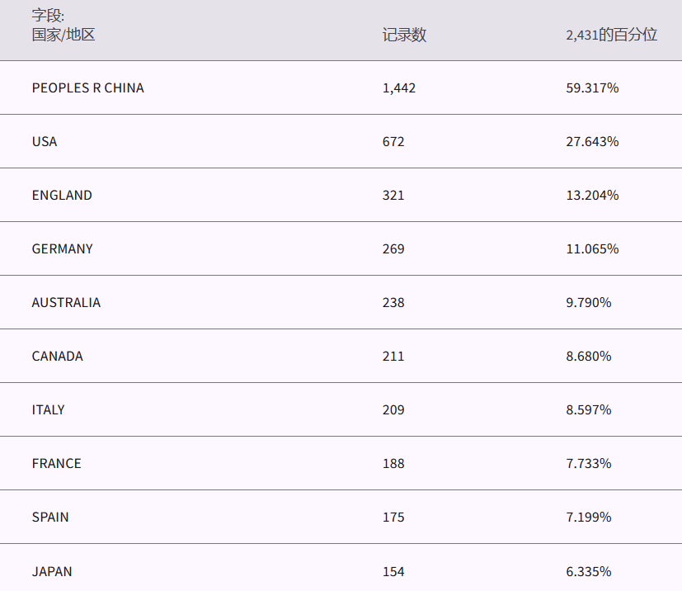The image size is (682, 591).
Task: Select the 6.335% percentage cell
Action: click(x=589, y=571)
